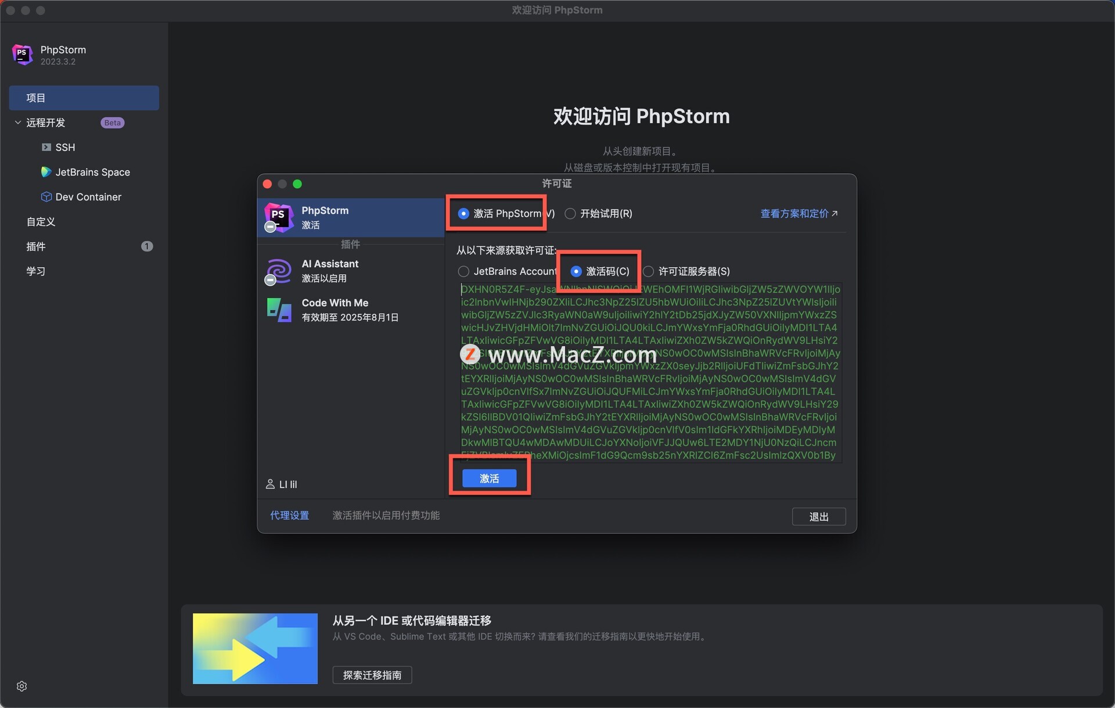Screen dimensions: 1115x708
Task: Click the Code With Me icon
Action: click(279, 310)
